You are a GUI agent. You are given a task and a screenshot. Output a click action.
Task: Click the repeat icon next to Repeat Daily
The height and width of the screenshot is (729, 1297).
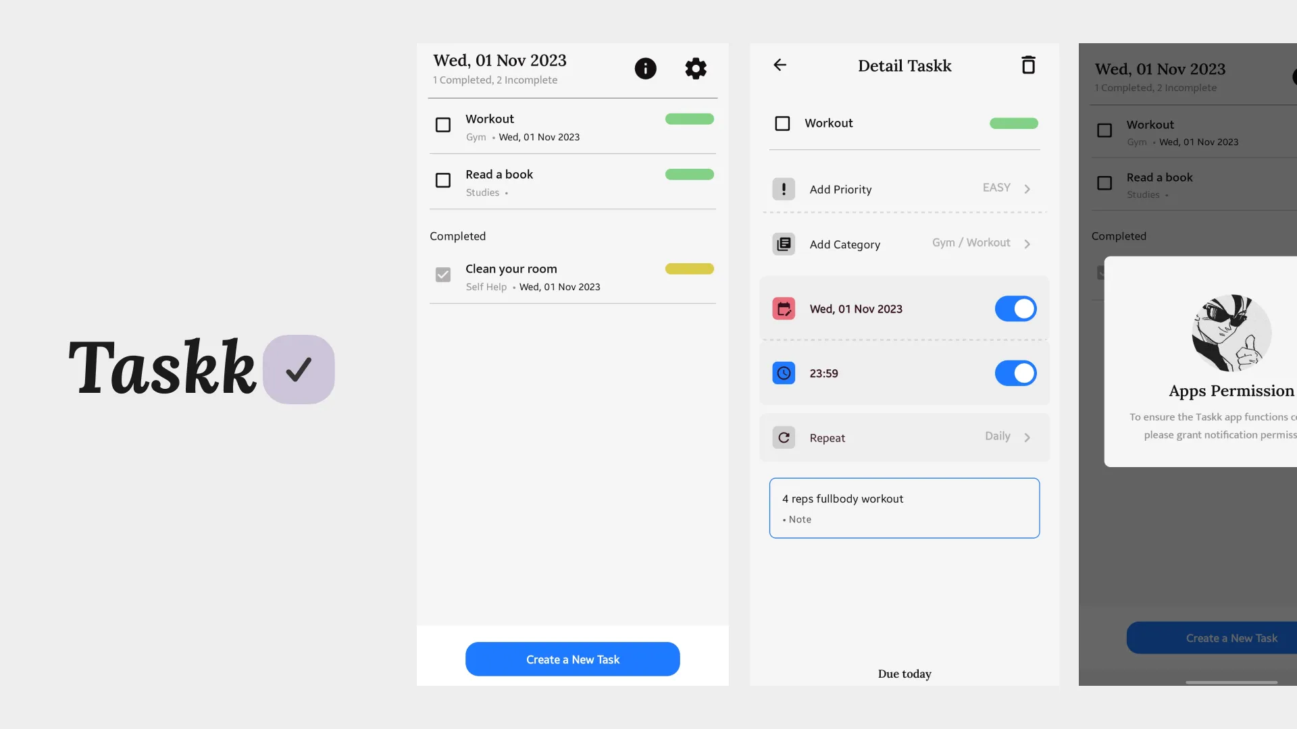click(x=783, y=437)
